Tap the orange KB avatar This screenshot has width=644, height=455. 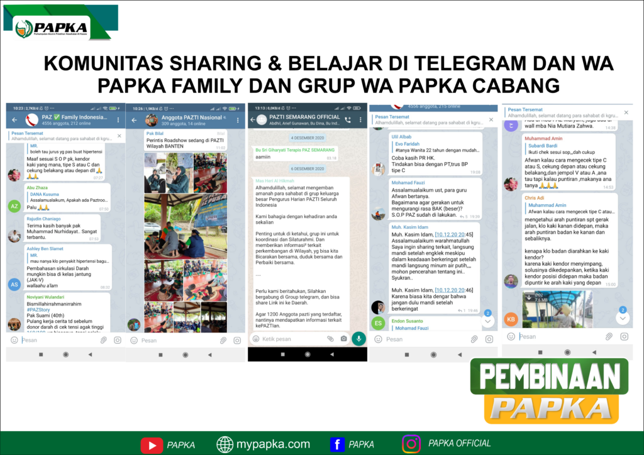[511, 319]
